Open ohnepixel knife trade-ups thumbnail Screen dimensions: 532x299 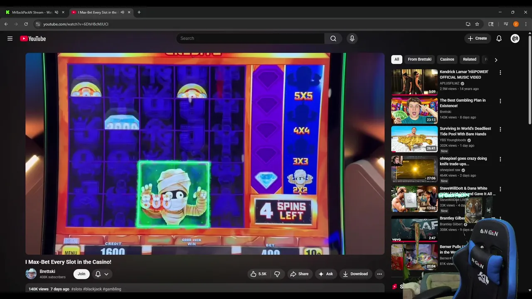[x=414, y=169]
